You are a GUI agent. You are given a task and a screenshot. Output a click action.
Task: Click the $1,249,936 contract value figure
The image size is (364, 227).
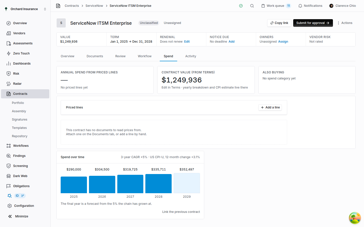click(181, 80)
